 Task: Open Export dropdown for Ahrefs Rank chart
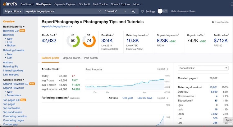point(163,69)
